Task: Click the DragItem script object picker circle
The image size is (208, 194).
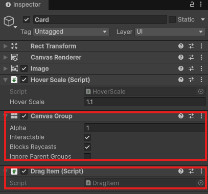Action: tap(201, 183)
